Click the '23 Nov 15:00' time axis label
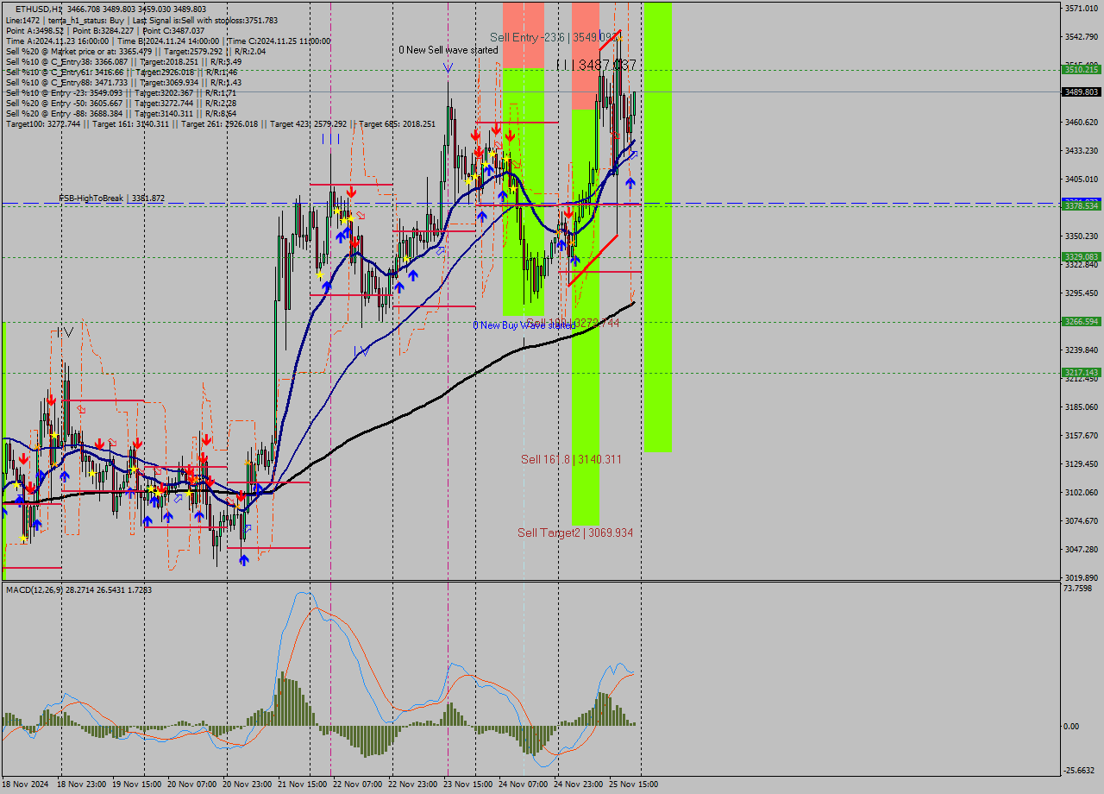 [467, 785]
